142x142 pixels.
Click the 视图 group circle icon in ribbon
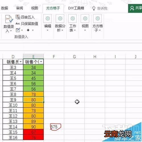pyautogui.click(x=85, y=18)
